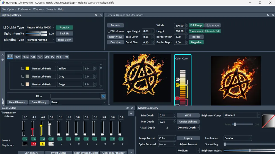
Task: Open the Medium adjust amount dropdown
Action: 188,150
